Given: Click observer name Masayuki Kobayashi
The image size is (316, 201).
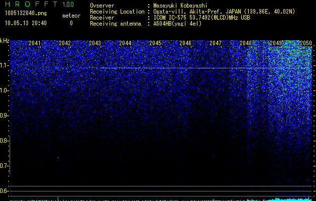Looking at the screenshot, I should (180, 6).
